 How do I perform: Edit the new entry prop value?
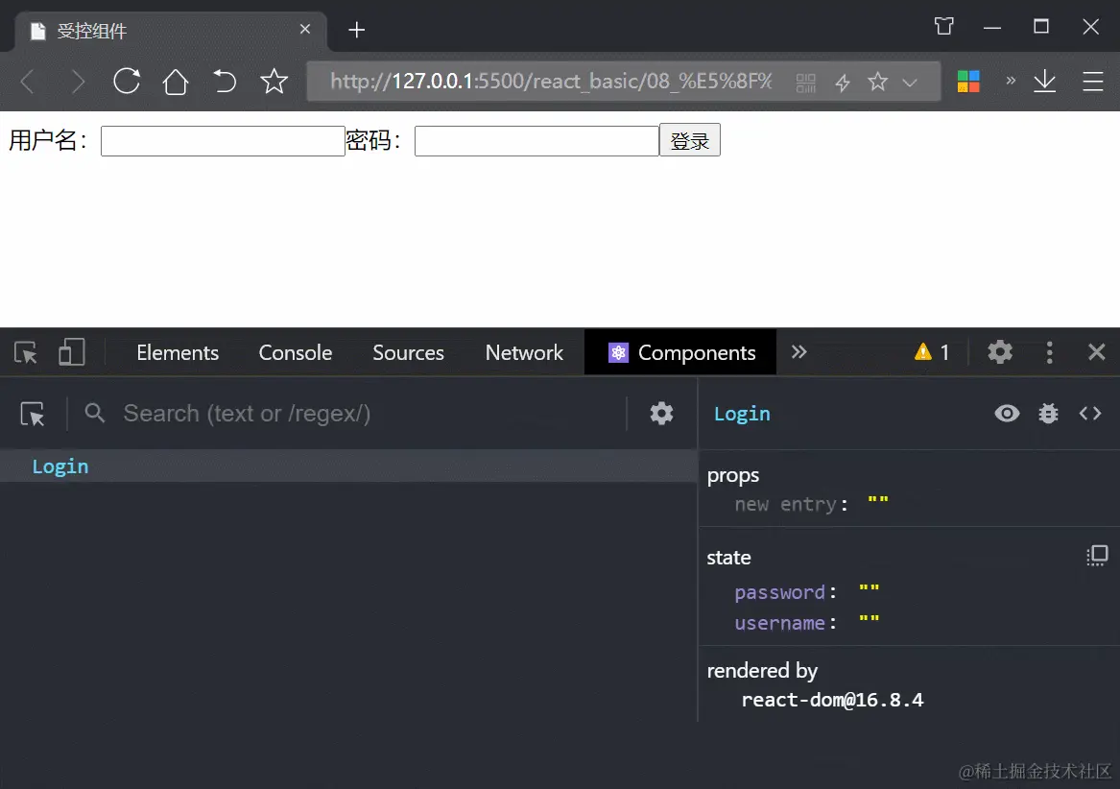click(878, 502)
